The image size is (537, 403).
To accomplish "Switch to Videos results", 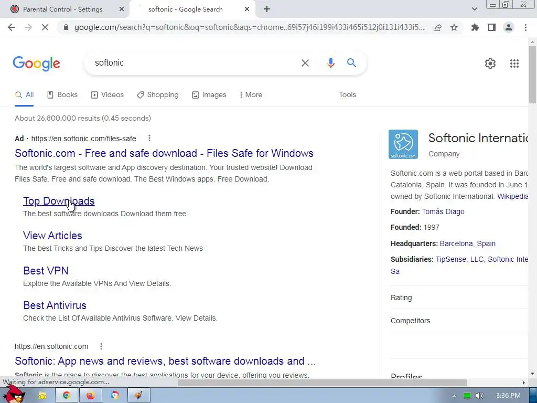I will [x=107, y=95].
